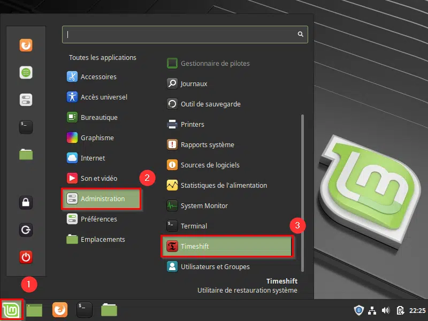The width and height of the screenshot is (428, 321).
Task: Click the logout icon in the sidebar
Action: (26, 230)
